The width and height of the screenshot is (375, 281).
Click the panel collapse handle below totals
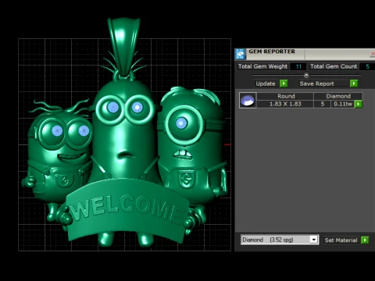[x=306, y=75]
